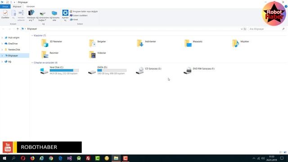This screenshot has width=288, height=162.
Task: Click the Windows Start button
Action: 4,158
